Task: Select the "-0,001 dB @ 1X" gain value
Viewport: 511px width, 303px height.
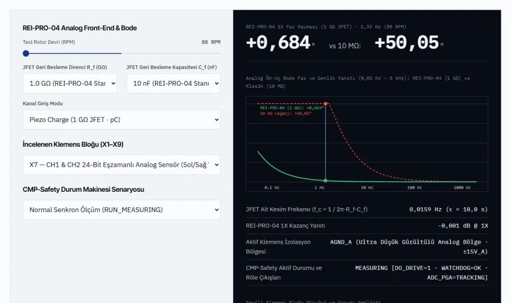Action: [x=463, y=225]
